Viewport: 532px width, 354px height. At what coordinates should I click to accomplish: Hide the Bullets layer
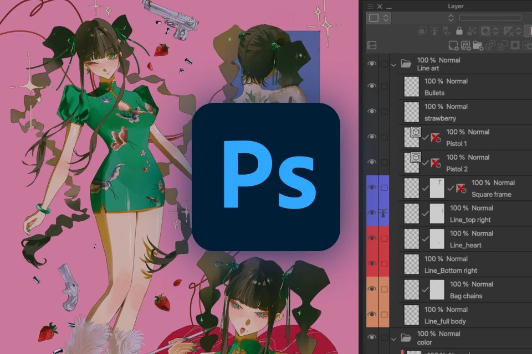[372, 86]
